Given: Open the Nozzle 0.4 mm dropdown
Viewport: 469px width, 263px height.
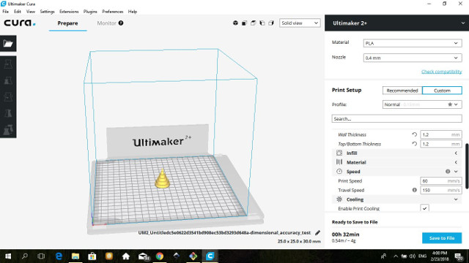Looking at the screenshot, I should tap(413, 58).
